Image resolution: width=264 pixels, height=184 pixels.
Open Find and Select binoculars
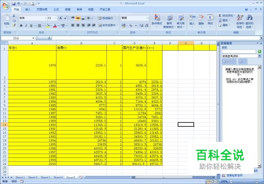pos(249,21)
